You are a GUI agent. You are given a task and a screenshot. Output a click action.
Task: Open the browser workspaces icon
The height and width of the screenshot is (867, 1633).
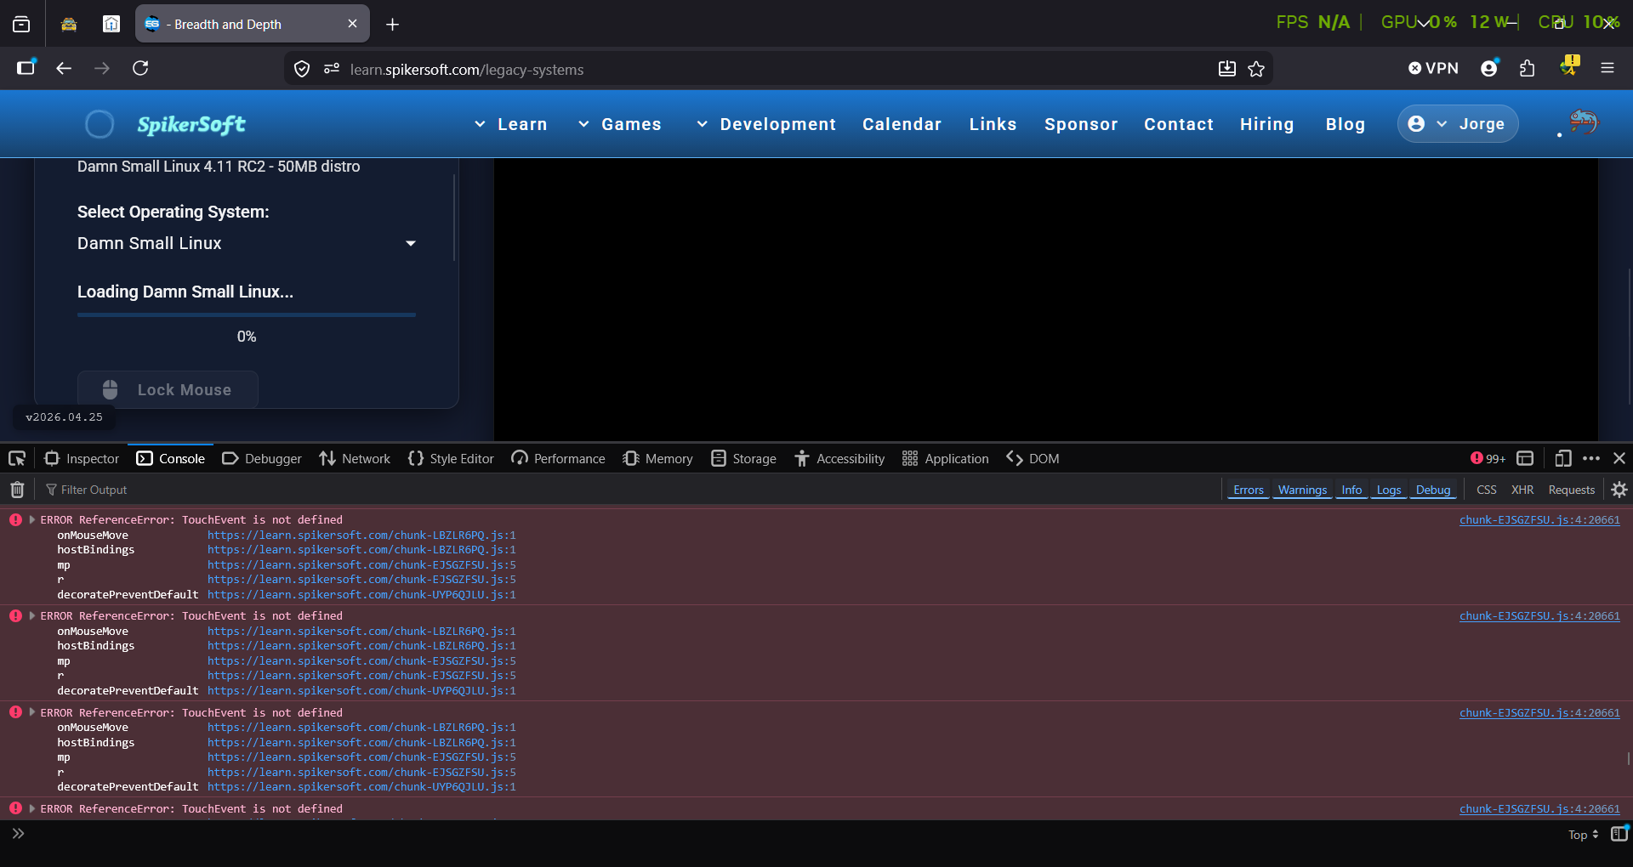[21, 24]
